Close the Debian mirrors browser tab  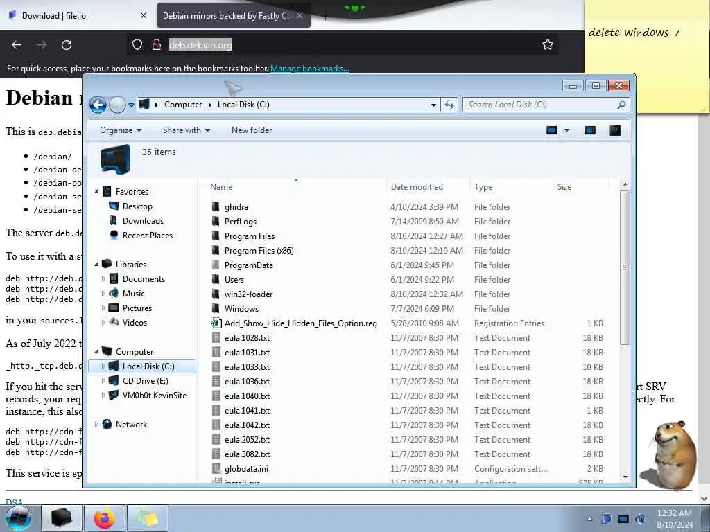pyautogui.click(x=300, y=15)
